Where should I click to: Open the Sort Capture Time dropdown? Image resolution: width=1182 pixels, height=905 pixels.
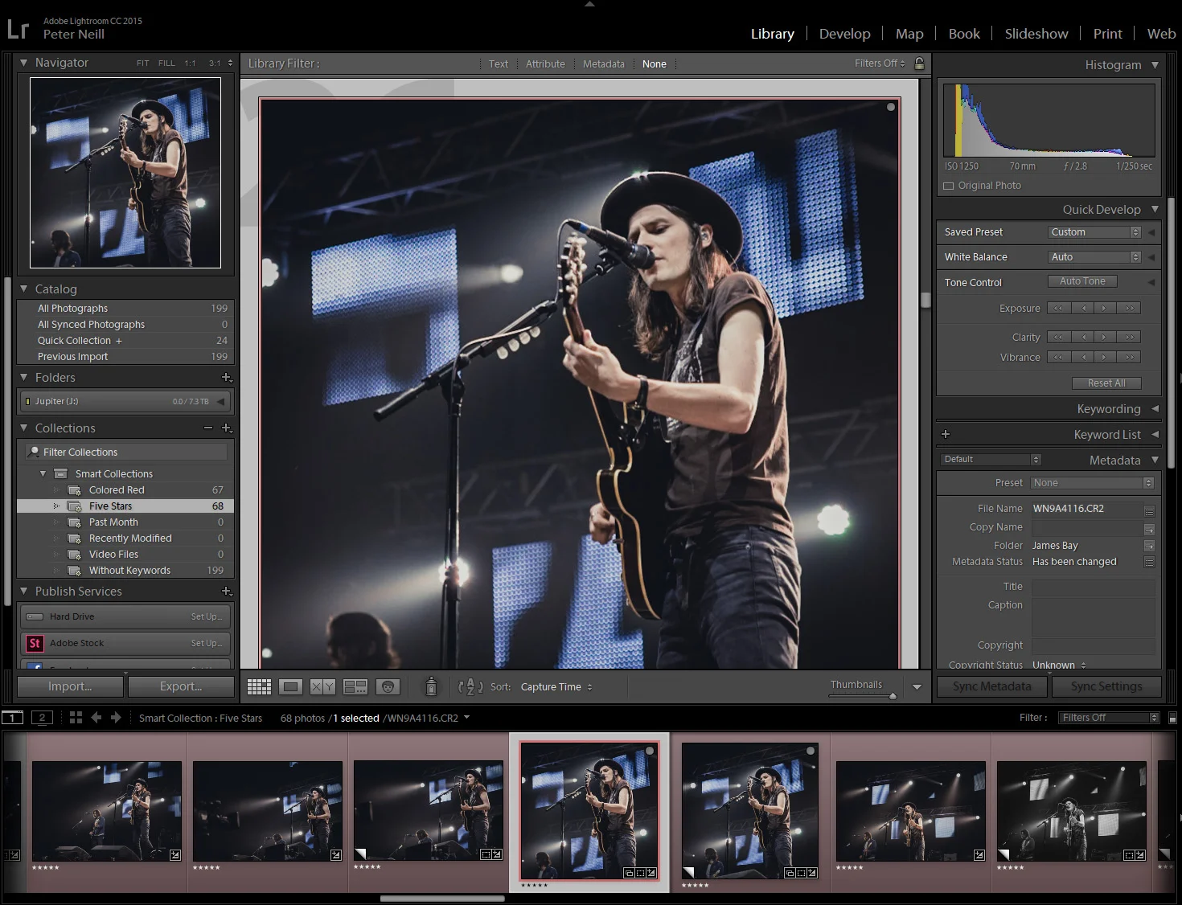click(556, 687)
